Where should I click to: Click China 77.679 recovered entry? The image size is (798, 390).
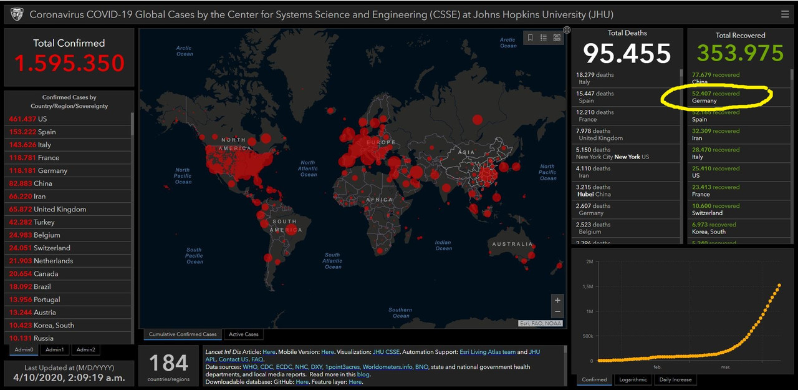click(738, 79)
